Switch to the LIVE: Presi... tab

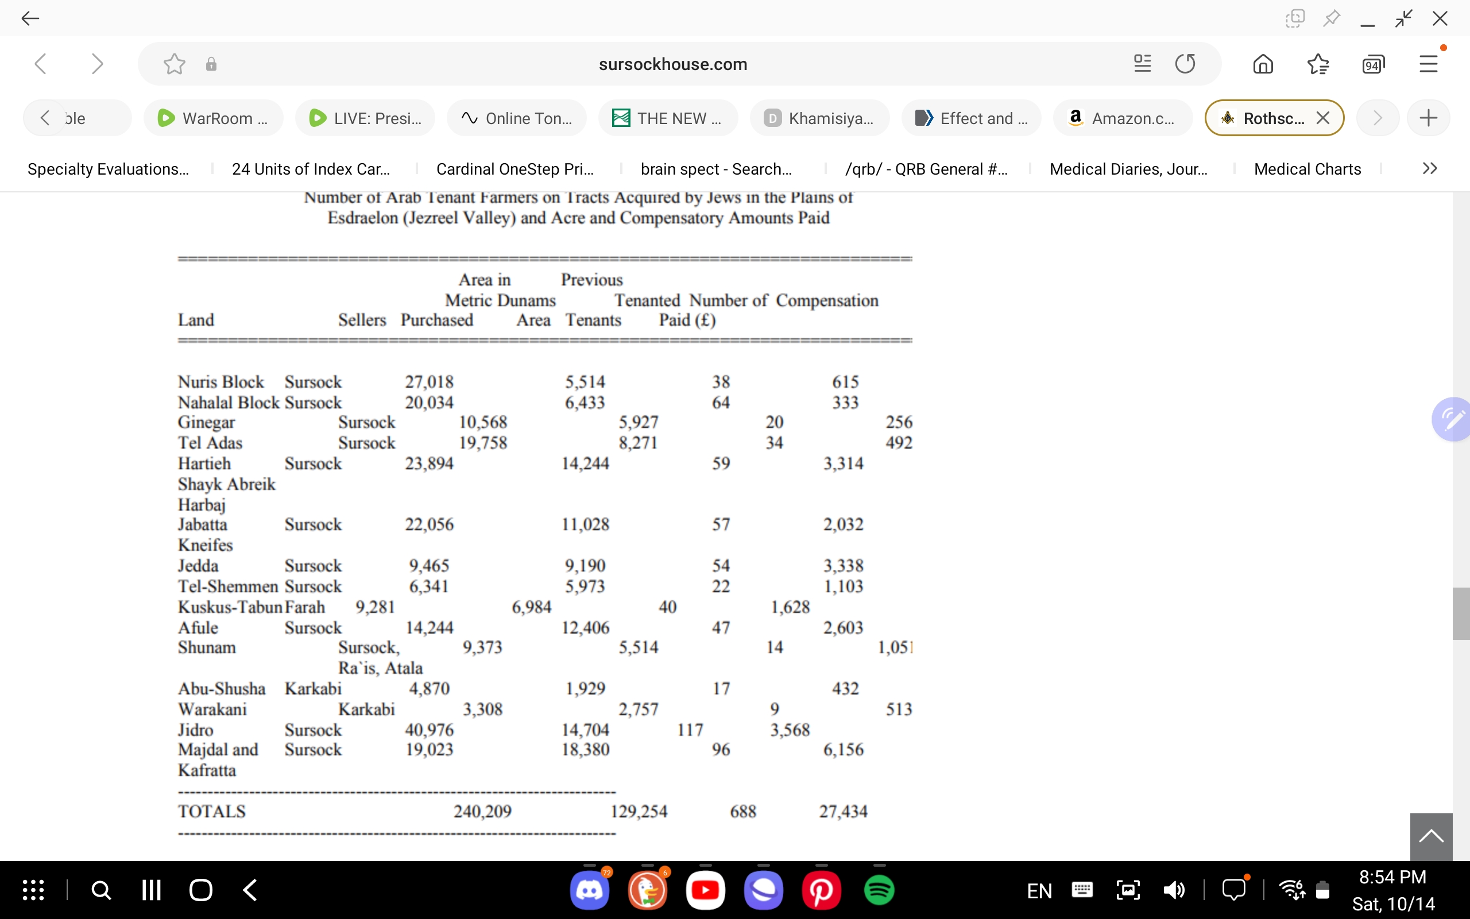(x=365, y=118)
